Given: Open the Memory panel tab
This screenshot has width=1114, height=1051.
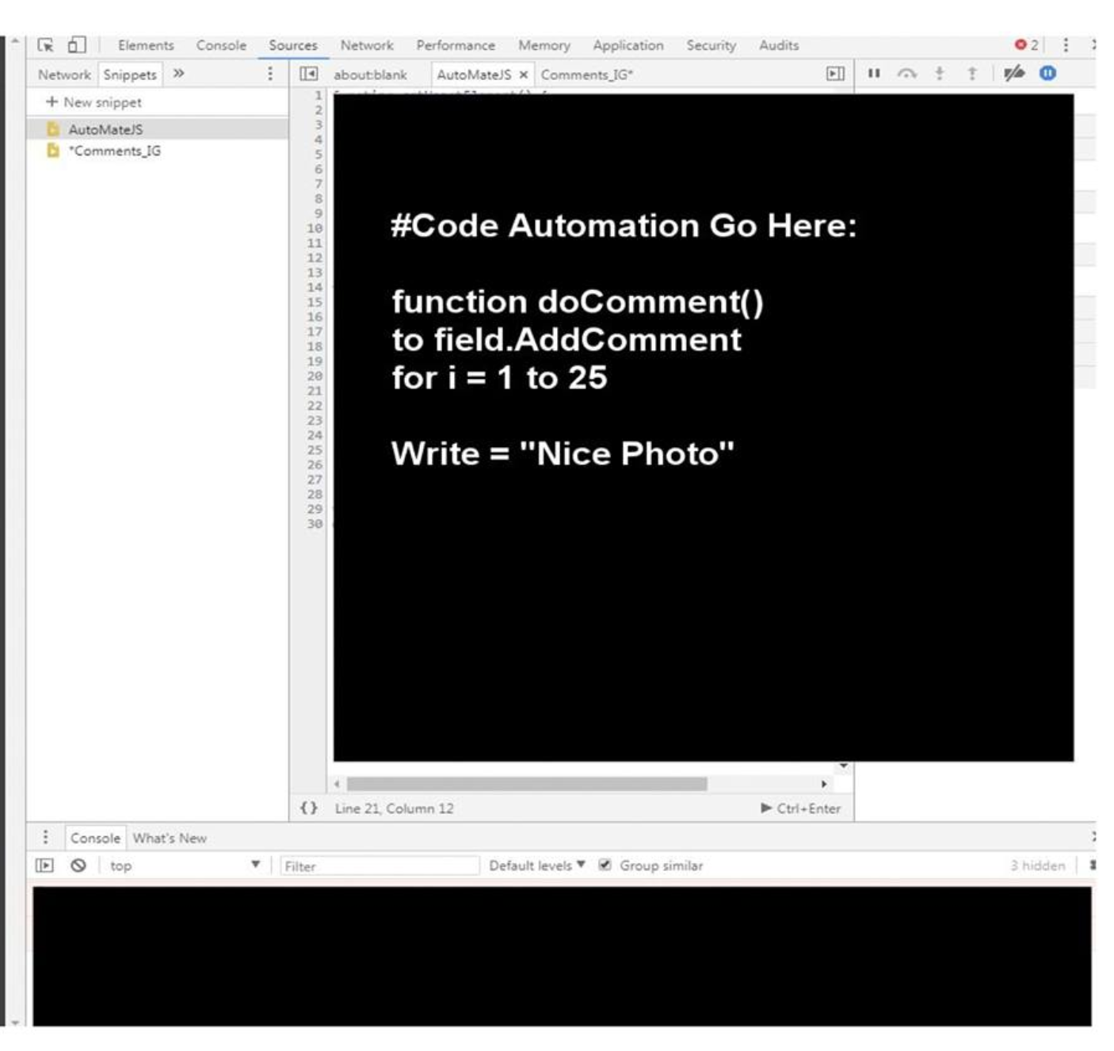Looking at the screenshot, I should click(544, 45).
